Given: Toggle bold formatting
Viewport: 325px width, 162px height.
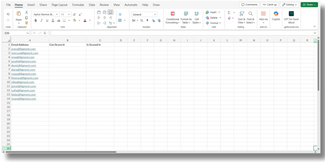Looking at the screenshot, I should pyautogui.click(x=36, y=21).
